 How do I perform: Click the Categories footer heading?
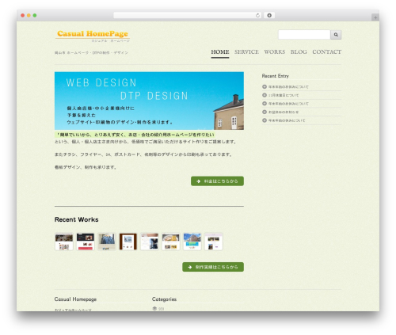(164, 299)
